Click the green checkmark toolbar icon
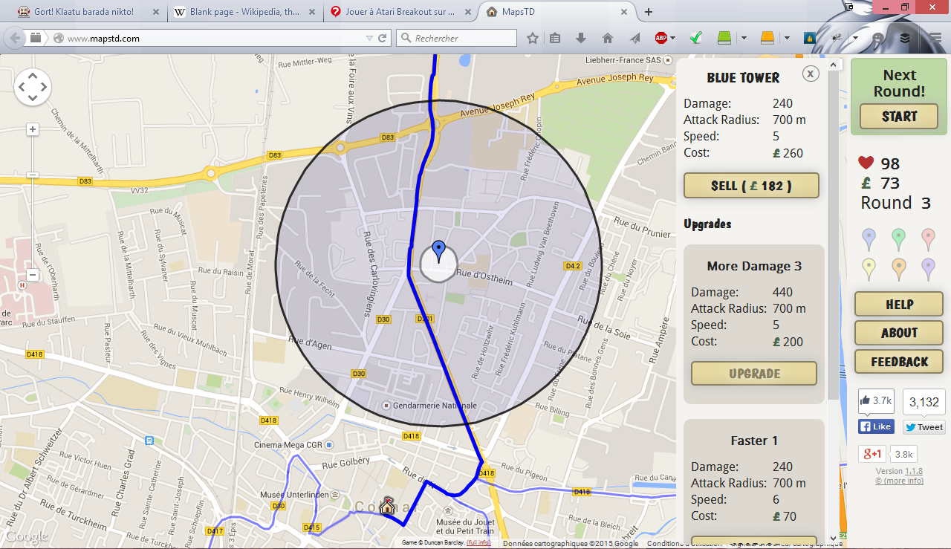The width and height of the screenshot is (951, 549). click(696, 38)
